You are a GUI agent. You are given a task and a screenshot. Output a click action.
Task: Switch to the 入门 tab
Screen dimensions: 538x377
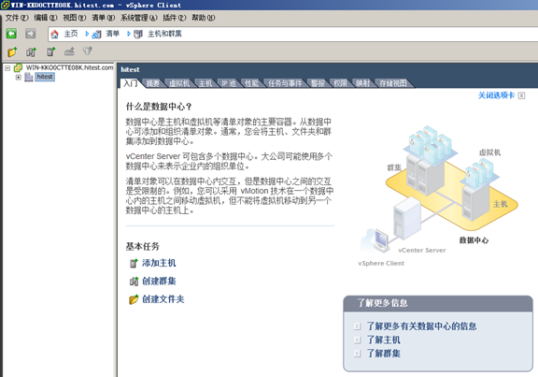coord(131,83)
